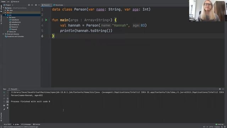Open the Messages tool window tab
The width and height of the screenshot is (227, 128).
point(26,124)
